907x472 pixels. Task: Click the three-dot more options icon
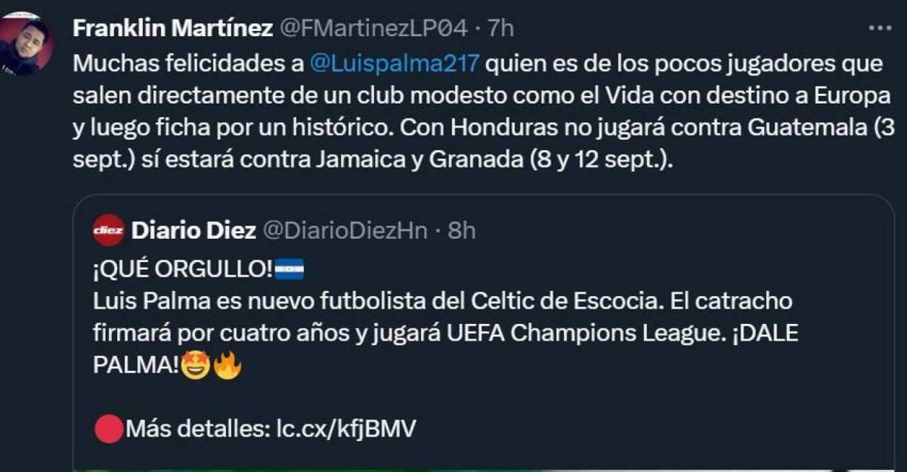pyautogui.click(x=879, y=28)
